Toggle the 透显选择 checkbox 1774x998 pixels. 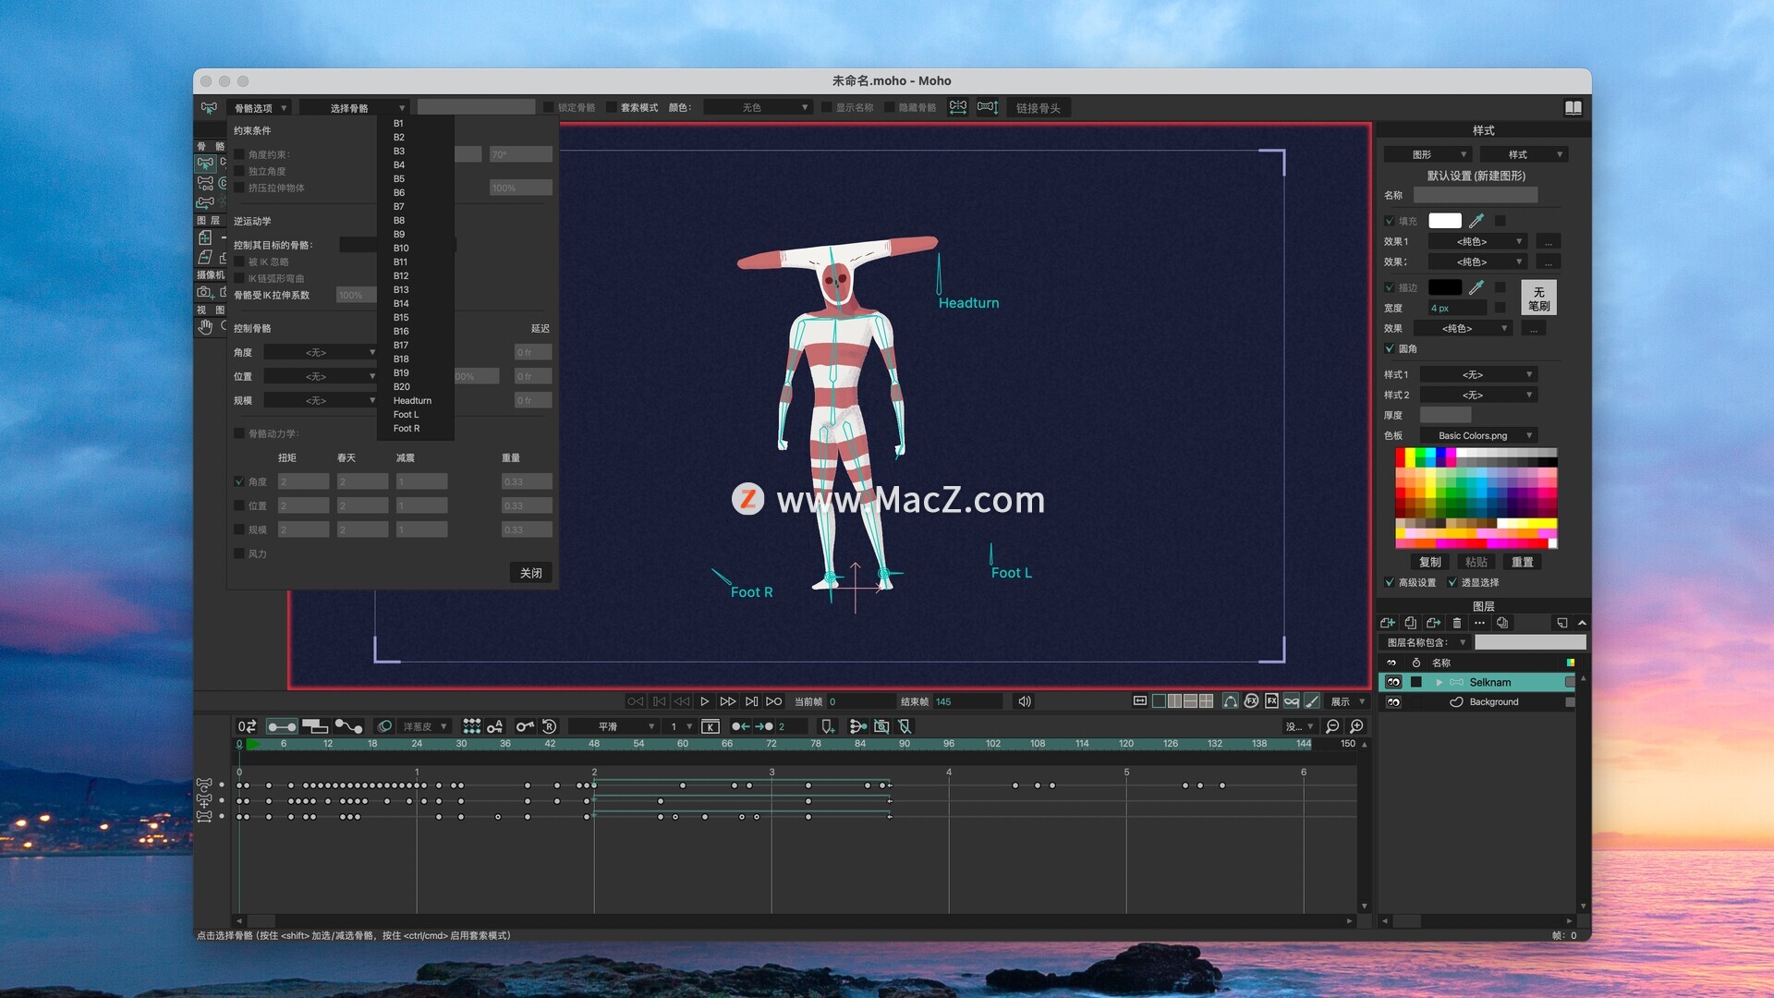click(1452, 582)
